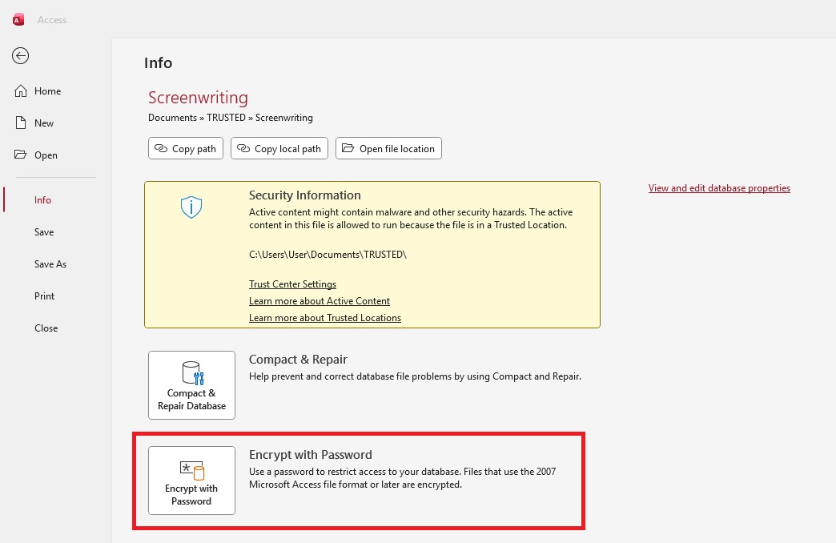Click the Compact & Repair Database button

(x=192, y=385)
